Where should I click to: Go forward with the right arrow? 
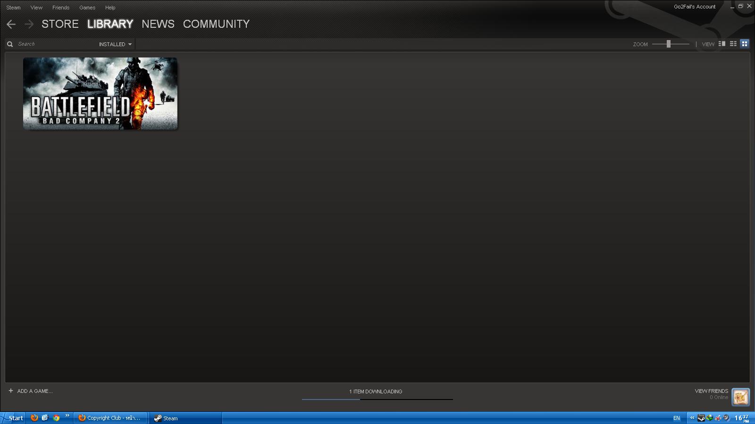[x=29, y=24]
